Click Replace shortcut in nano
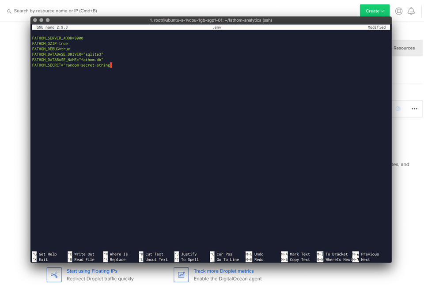This screenshot has width=424, height=300. 114,260
